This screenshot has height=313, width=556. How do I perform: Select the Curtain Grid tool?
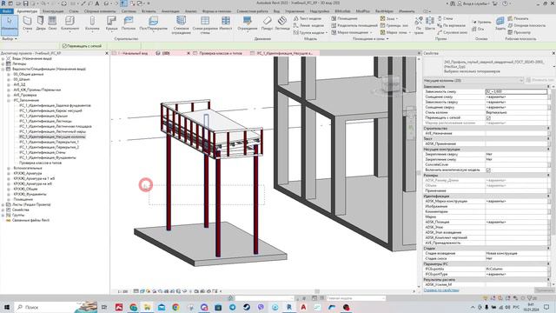pos(205,25)
